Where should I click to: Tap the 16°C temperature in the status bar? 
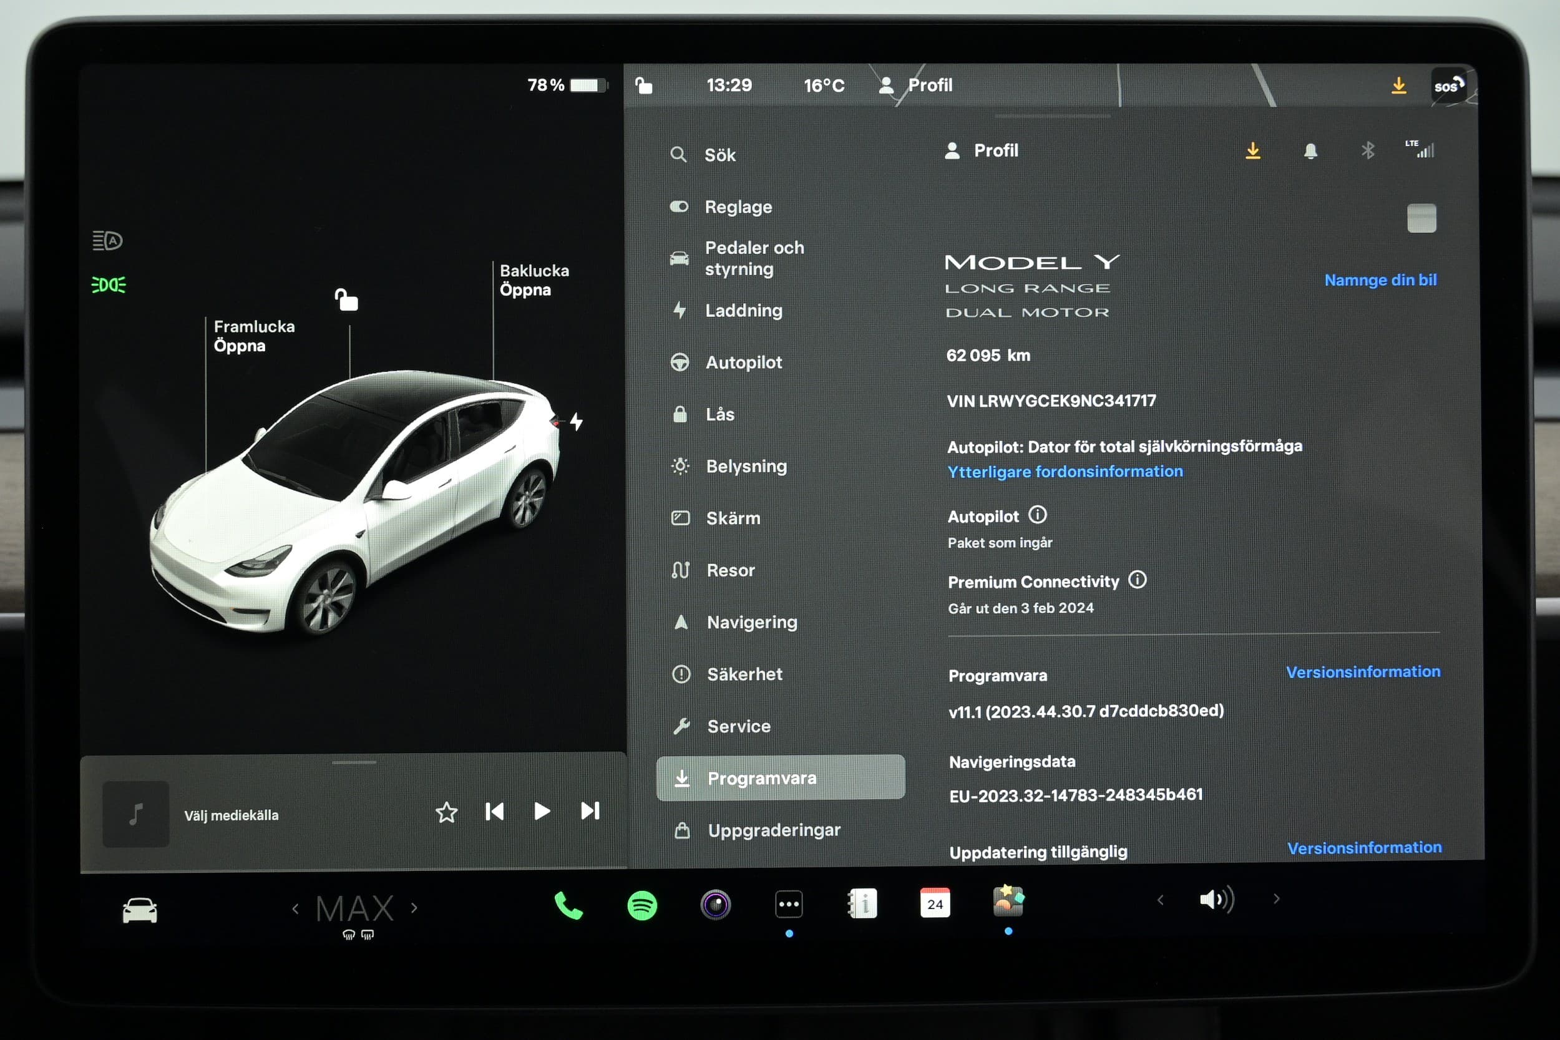(824, 85)
